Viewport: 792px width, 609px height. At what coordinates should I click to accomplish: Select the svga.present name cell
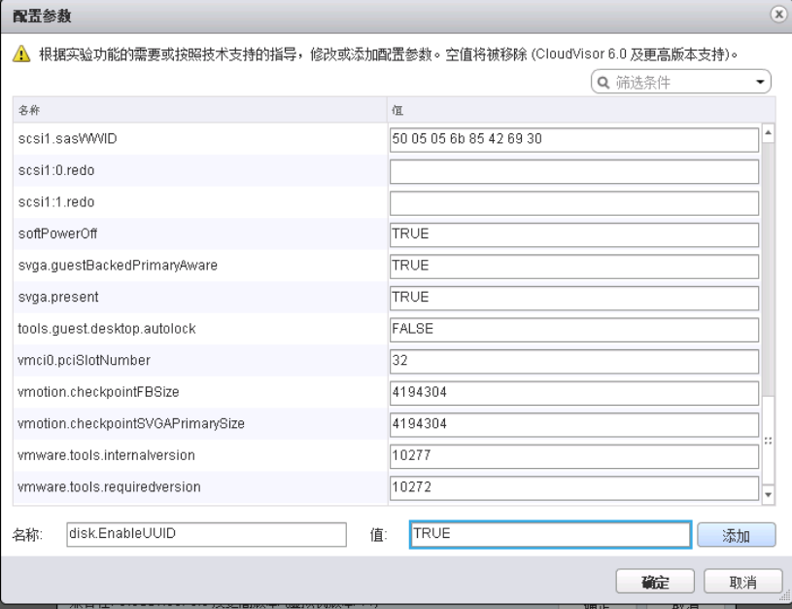(200, 298)
